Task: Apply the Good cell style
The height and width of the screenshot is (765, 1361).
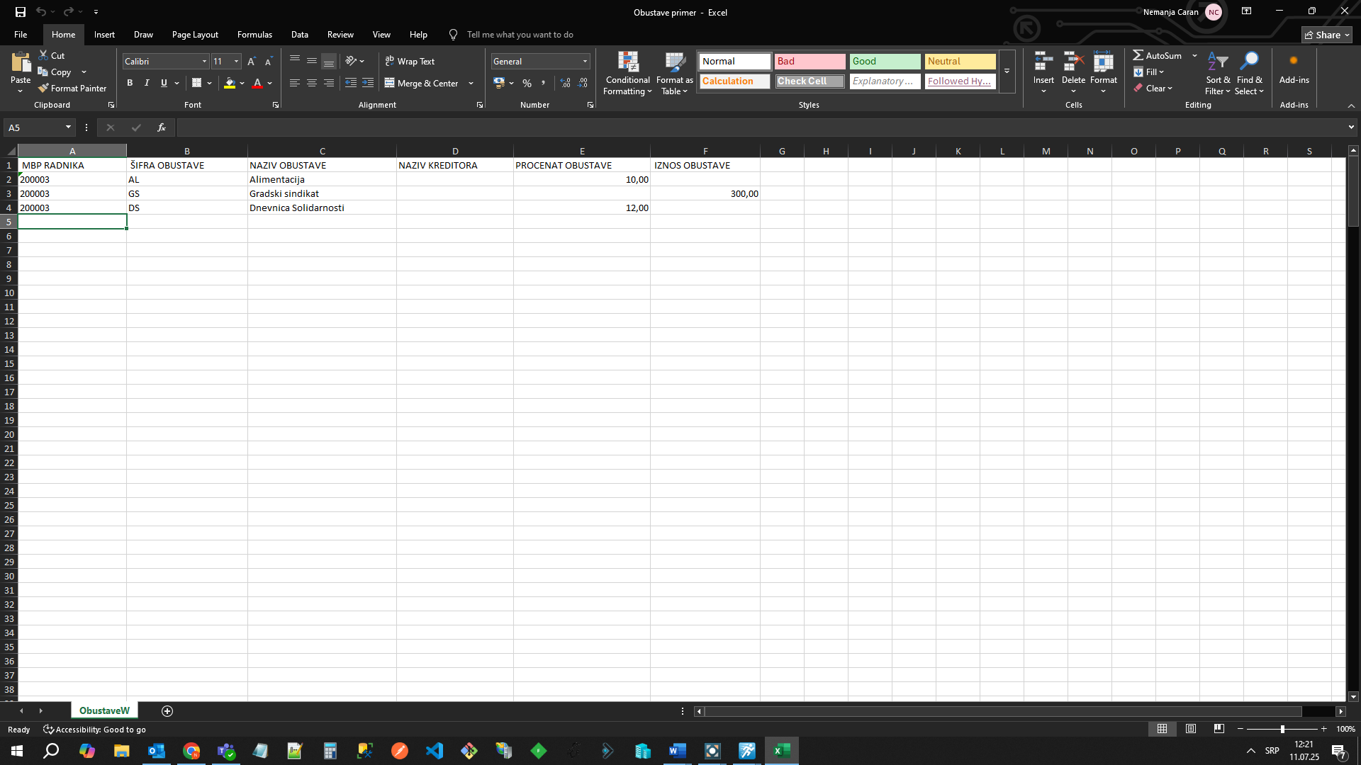Action: click(x=885, y=62)
